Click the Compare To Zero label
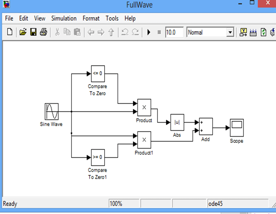The image size is (276, 214). tap(97, 90)
